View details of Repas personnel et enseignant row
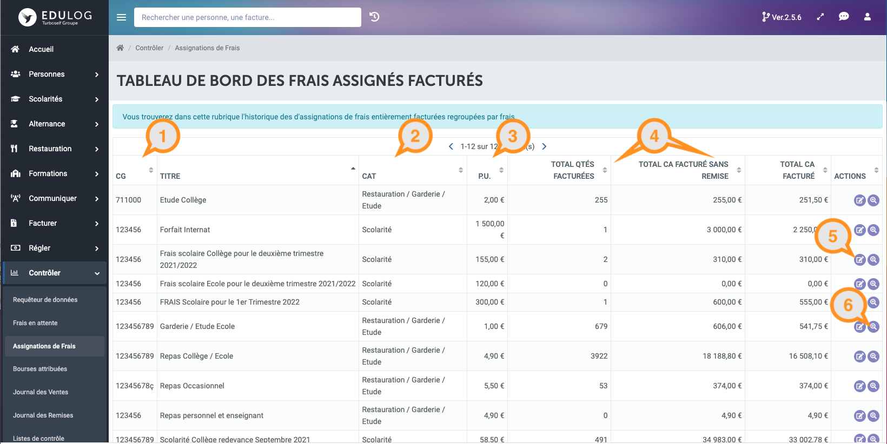The height and width of the screenshot is (444, 887). tap(873, 416)
